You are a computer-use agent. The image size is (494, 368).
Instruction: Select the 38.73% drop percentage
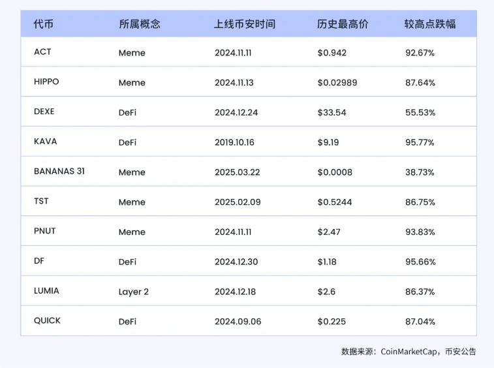point(420,172)
